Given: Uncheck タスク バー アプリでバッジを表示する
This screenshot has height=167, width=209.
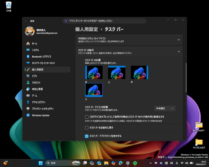Looking at the screenshot, I should (87, 136).
